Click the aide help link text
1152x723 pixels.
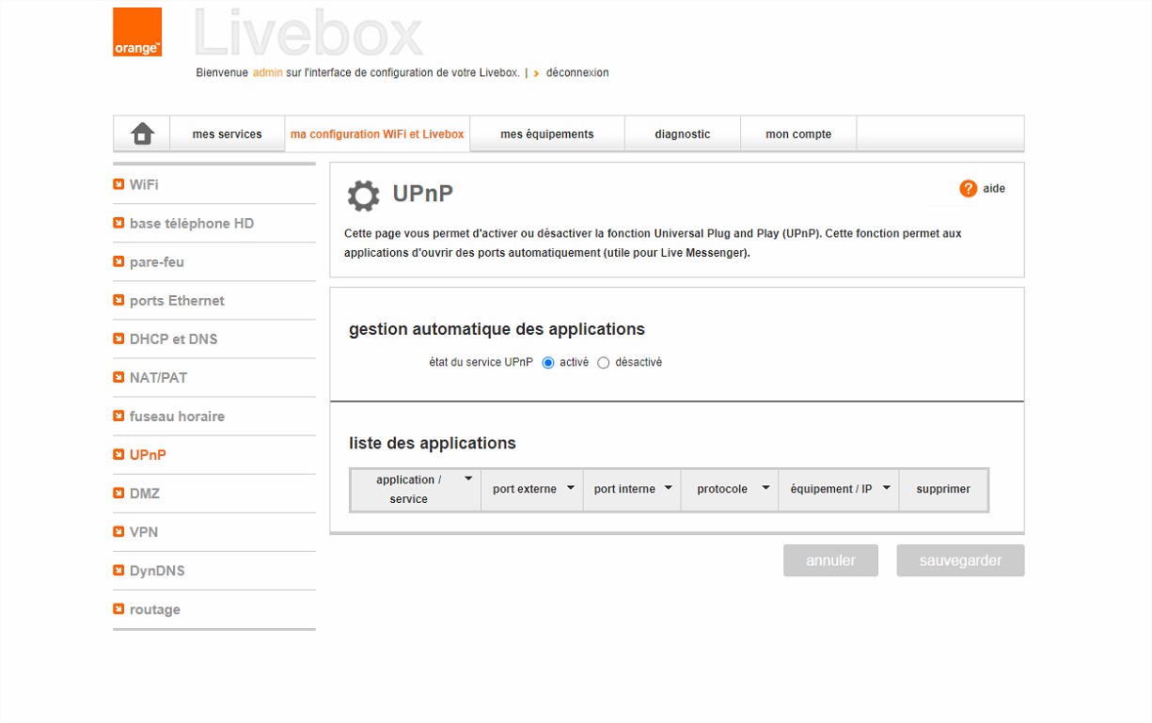click(x=994, y=189)
